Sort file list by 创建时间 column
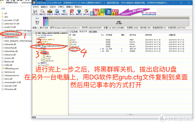Viewport: 196px width, 125px height. point(172,35)
